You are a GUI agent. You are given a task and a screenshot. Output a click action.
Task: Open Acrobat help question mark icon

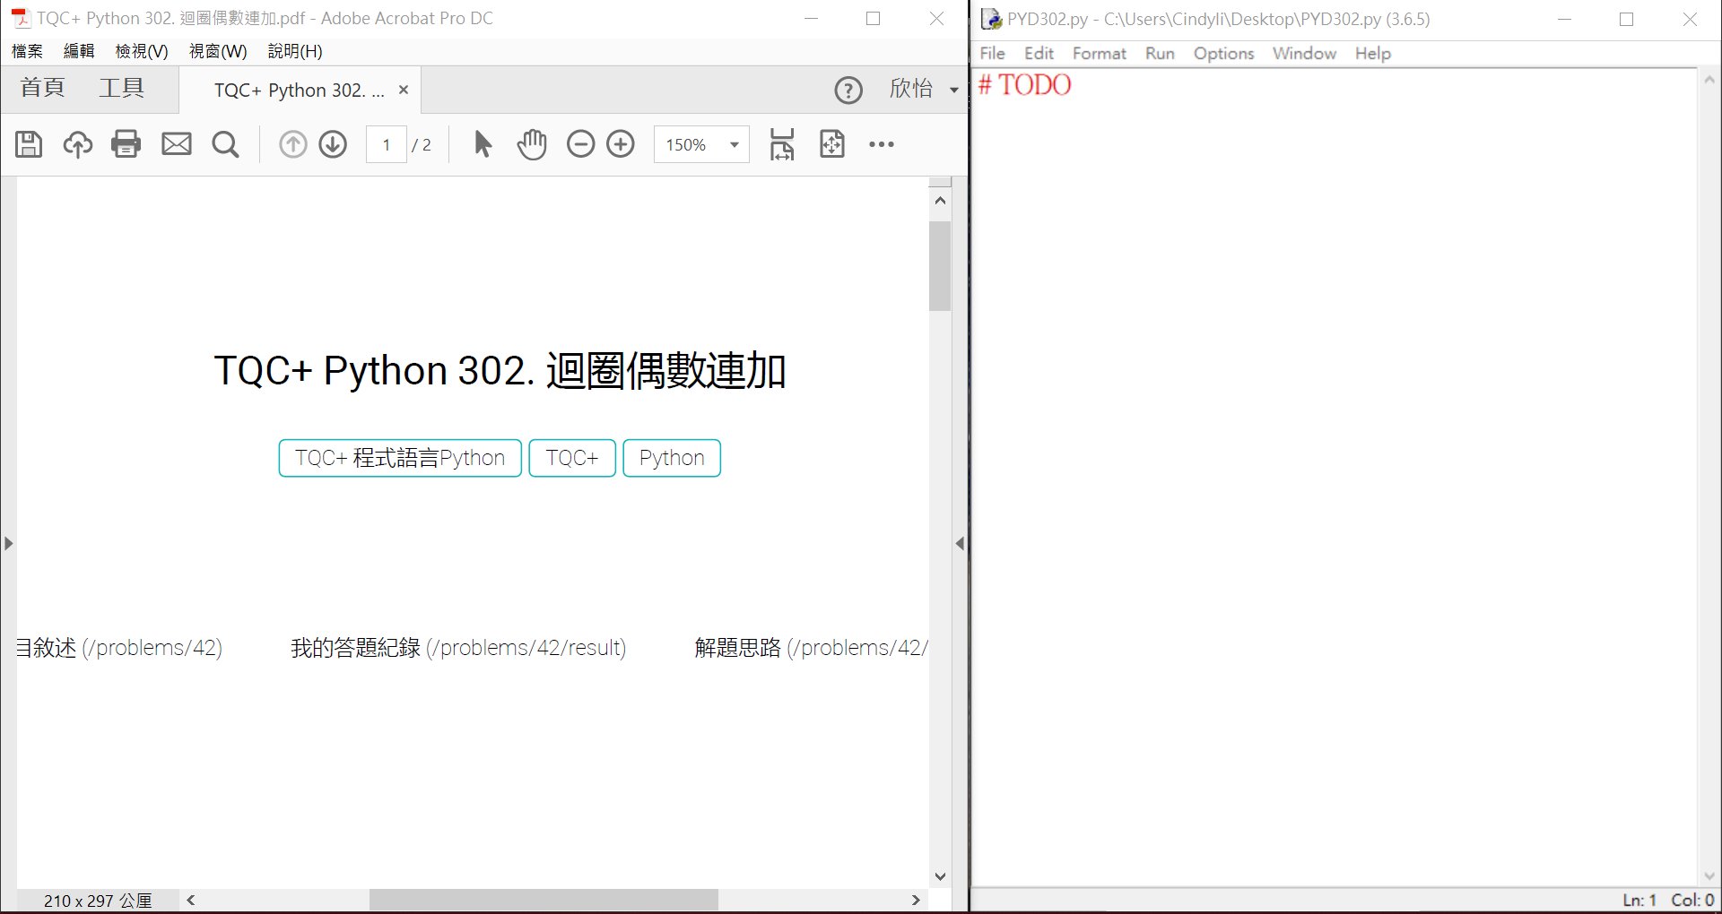(848, 90)
